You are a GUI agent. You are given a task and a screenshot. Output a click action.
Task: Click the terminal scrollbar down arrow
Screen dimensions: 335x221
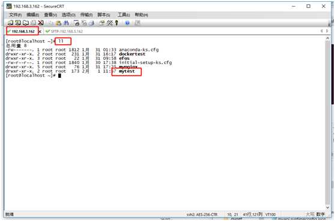click(x=328, y=207)
